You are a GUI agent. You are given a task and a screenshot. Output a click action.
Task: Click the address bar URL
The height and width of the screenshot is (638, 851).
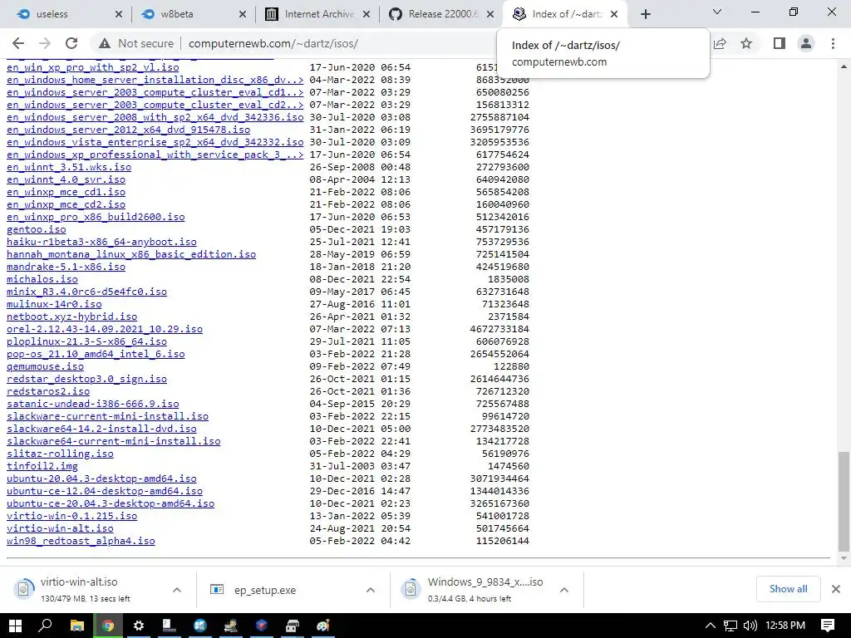pos(273,43)
